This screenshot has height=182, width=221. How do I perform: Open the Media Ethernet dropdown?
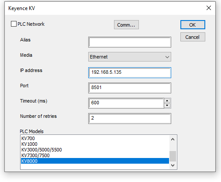click(130, 57)
